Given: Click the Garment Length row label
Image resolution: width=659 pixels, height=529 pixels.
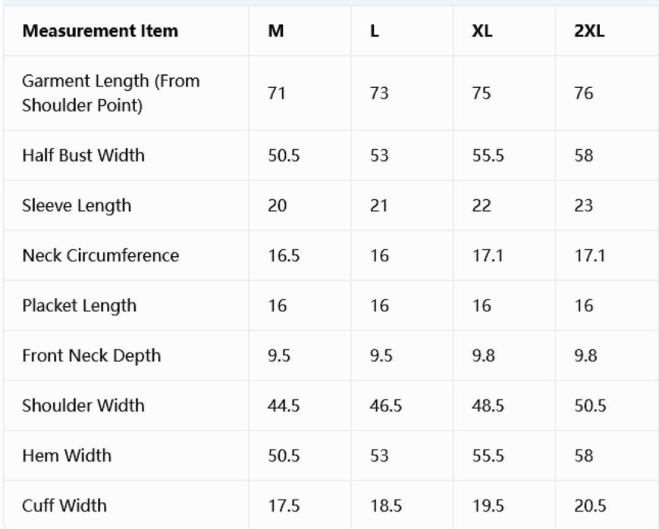Looking at the screenshot, I should 111,93.
